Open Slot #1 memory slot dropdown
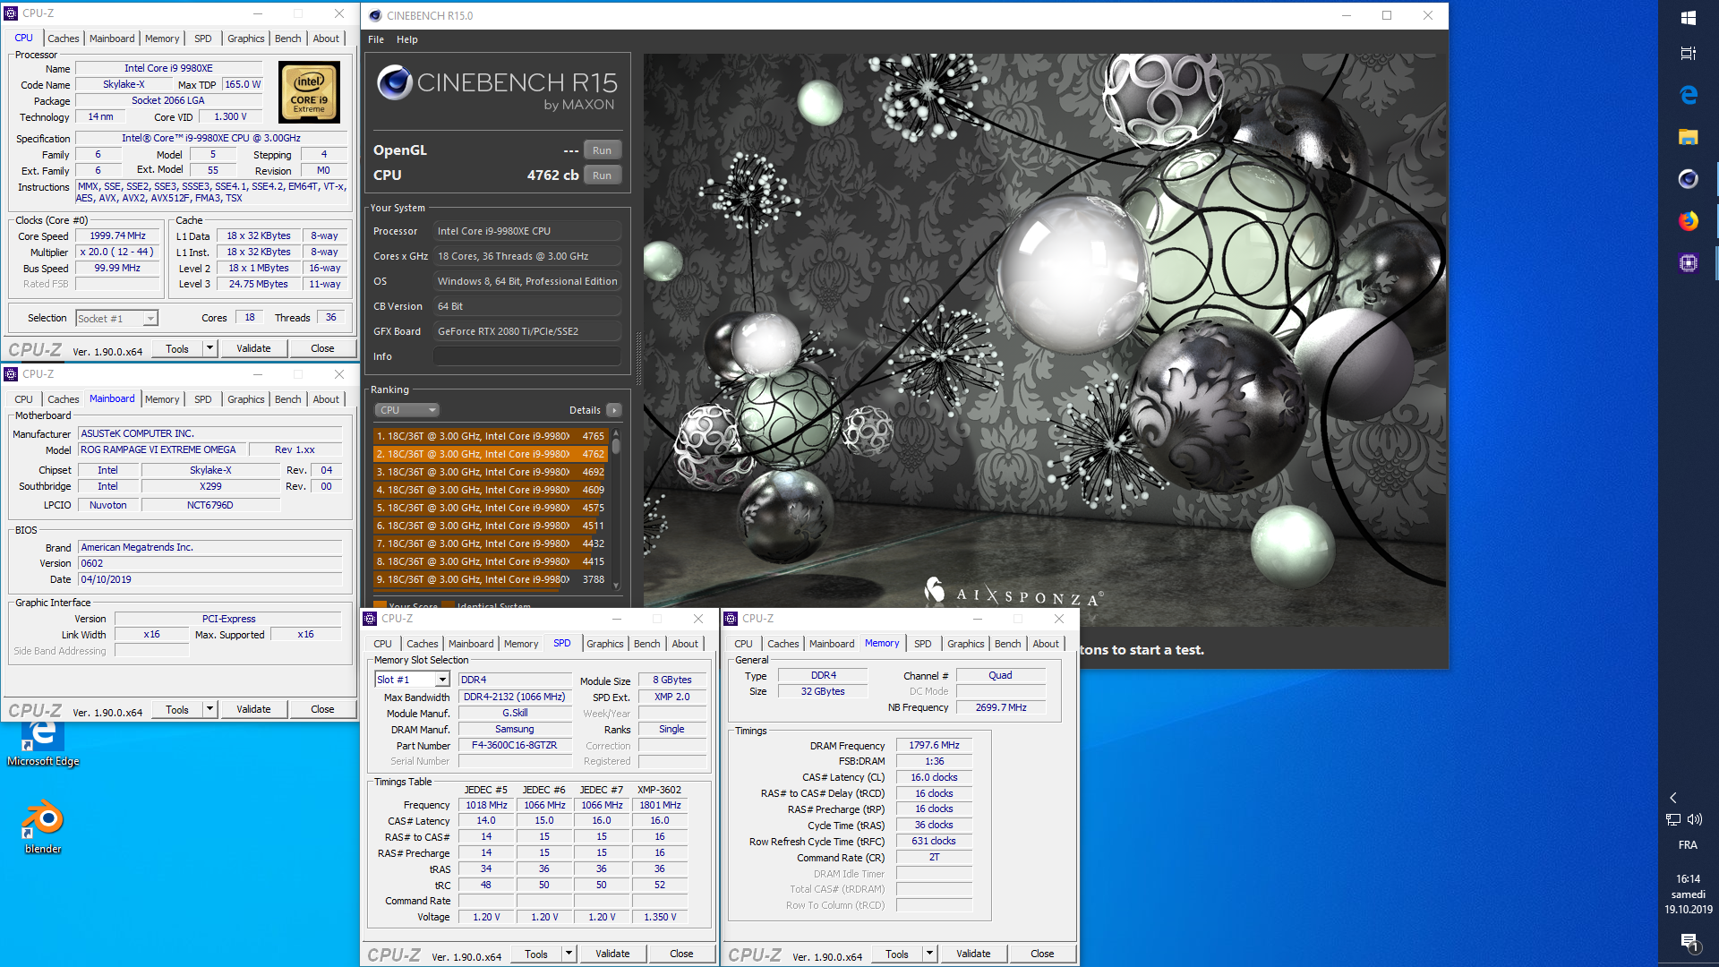1719x967 pixels. coord(412,680)
